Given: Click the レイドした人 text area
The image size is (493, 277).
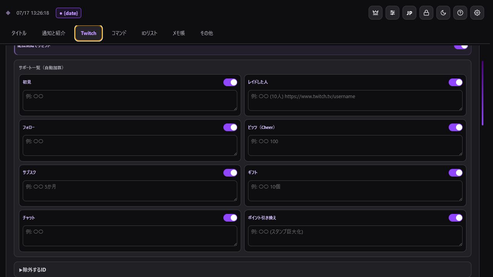Looking at the screenshot, I should (x=355, y=100).
